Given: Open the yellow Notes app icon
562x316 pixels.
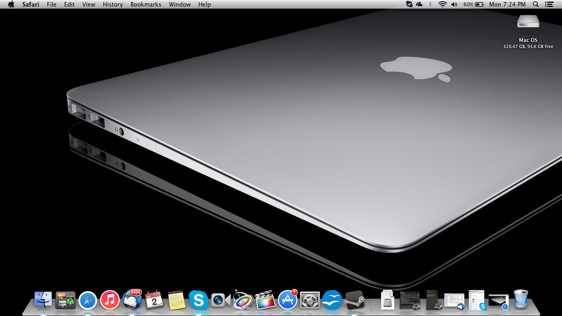Looking at the screenshot, I should pos(176,300).
